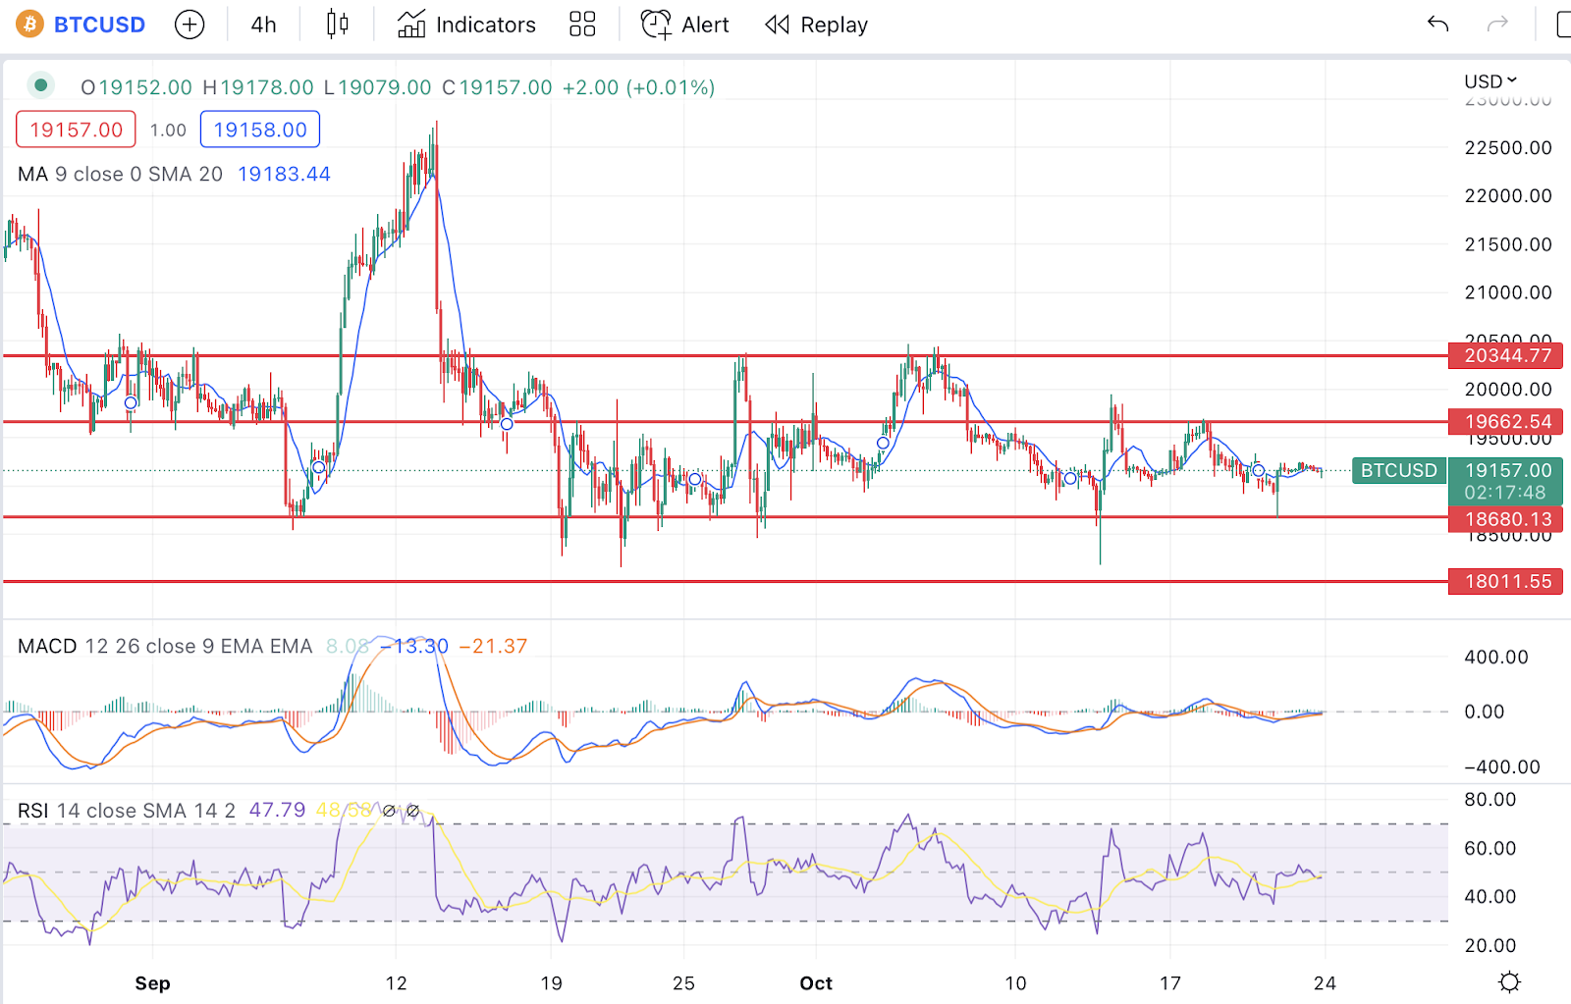Image resolution: width=1571 pixels, height=1004 pixels.
Task: Create a new Alert
Action: pos(684,25)
